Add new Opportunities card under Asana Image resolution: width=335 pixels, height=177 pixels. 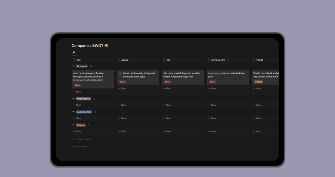(122, 118)
